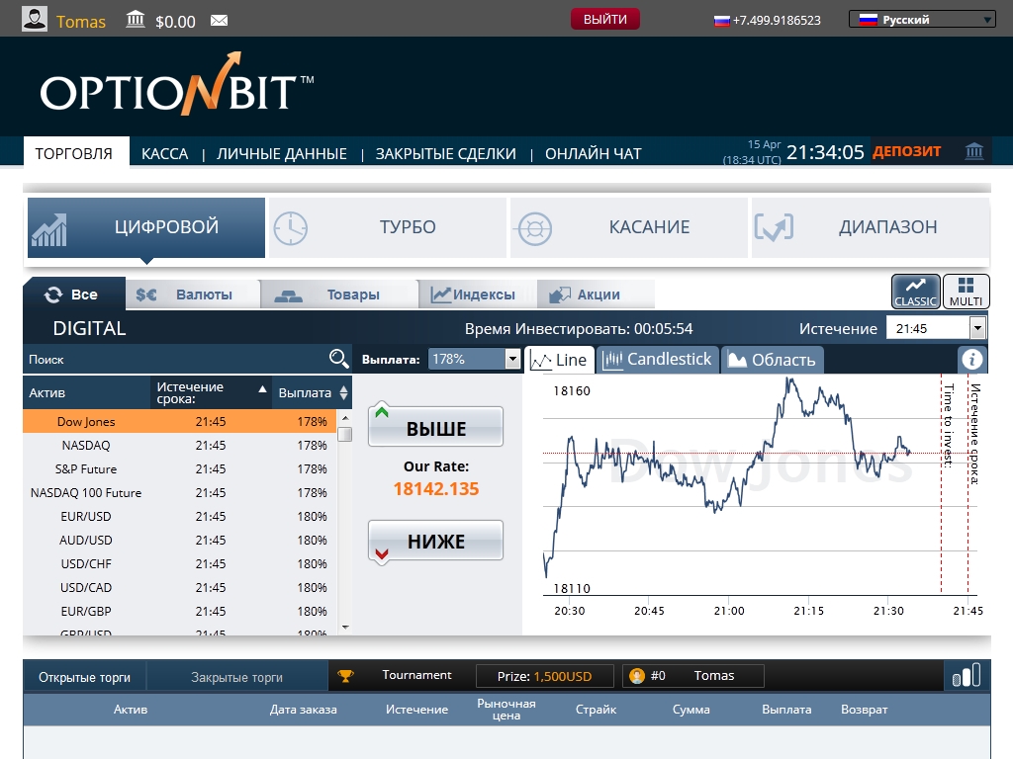Open the bank balance icon
Viewport: 1013px width, 759px height.
[x=137, y=20]
